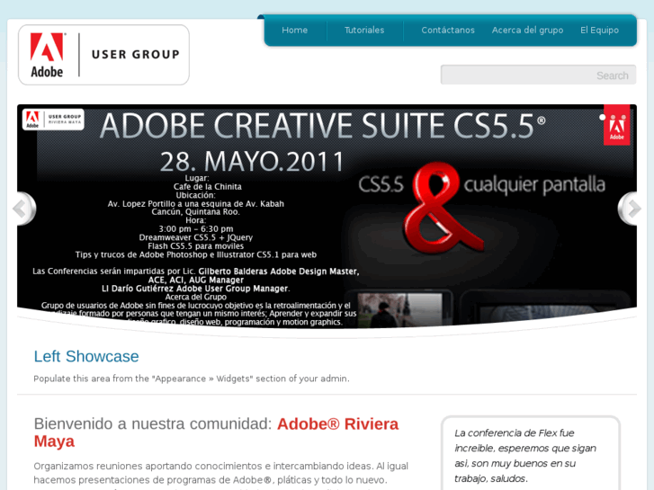This screenshot has width=654, height=490.
Task: Select Acerca del grupo in navigation
Action: click(527, 30)
